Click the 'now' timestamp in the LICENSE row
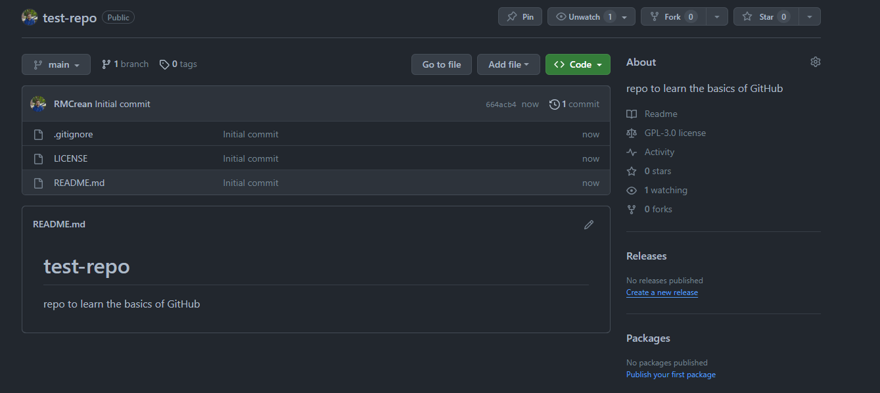The width and height of the screenshot is (880, 393). (x=591, y=158)
